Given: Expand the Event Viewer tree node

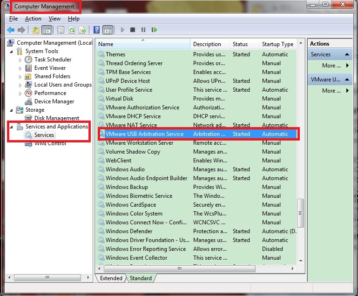Looking at the screenshot, I should pyautogui.click(x=20, y=68).
